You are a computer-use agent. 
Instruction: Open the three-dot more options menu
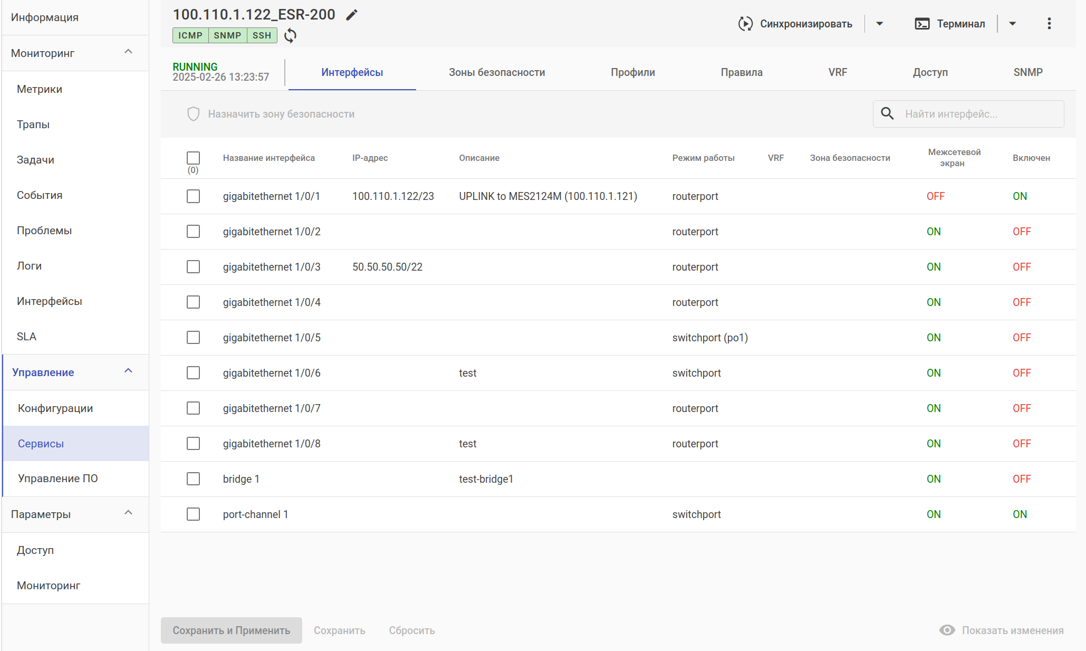tap(1049, 24)
